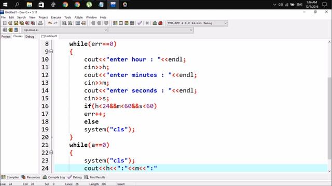This screenshot has height=186, width=332.
Task: Click the Rebuild All toolbar icon
Action: click(132, 23)
